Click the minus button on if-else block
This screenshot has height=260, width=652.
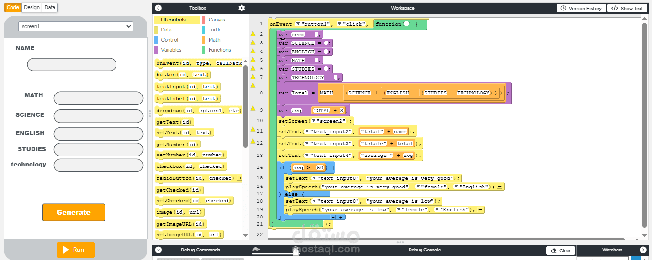[x=334, y=218]
